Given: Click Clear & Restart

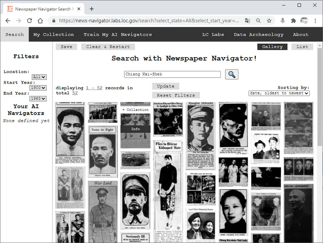Looking at the screenshot, I should click(108, 47).
